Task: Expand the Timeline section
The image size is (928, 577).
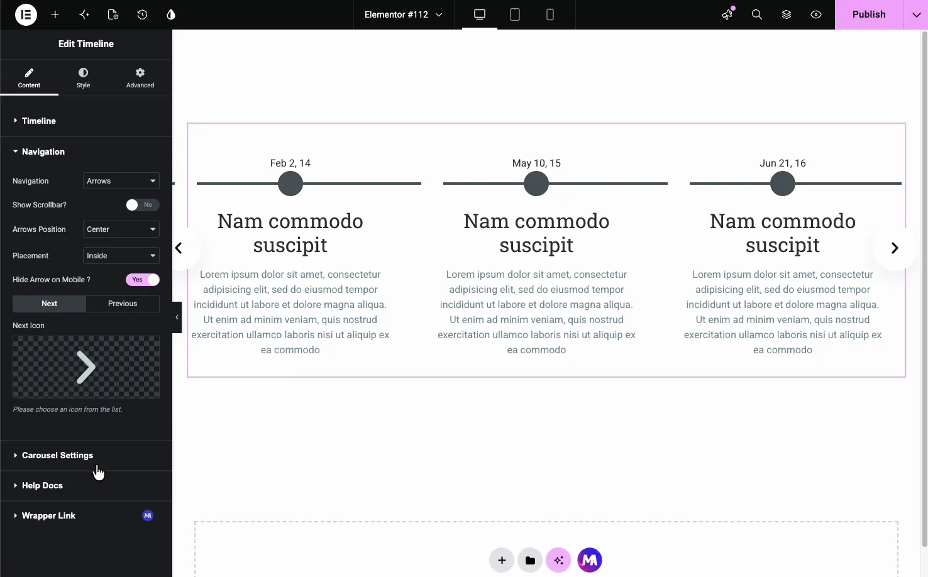Action: coord(86,121)
